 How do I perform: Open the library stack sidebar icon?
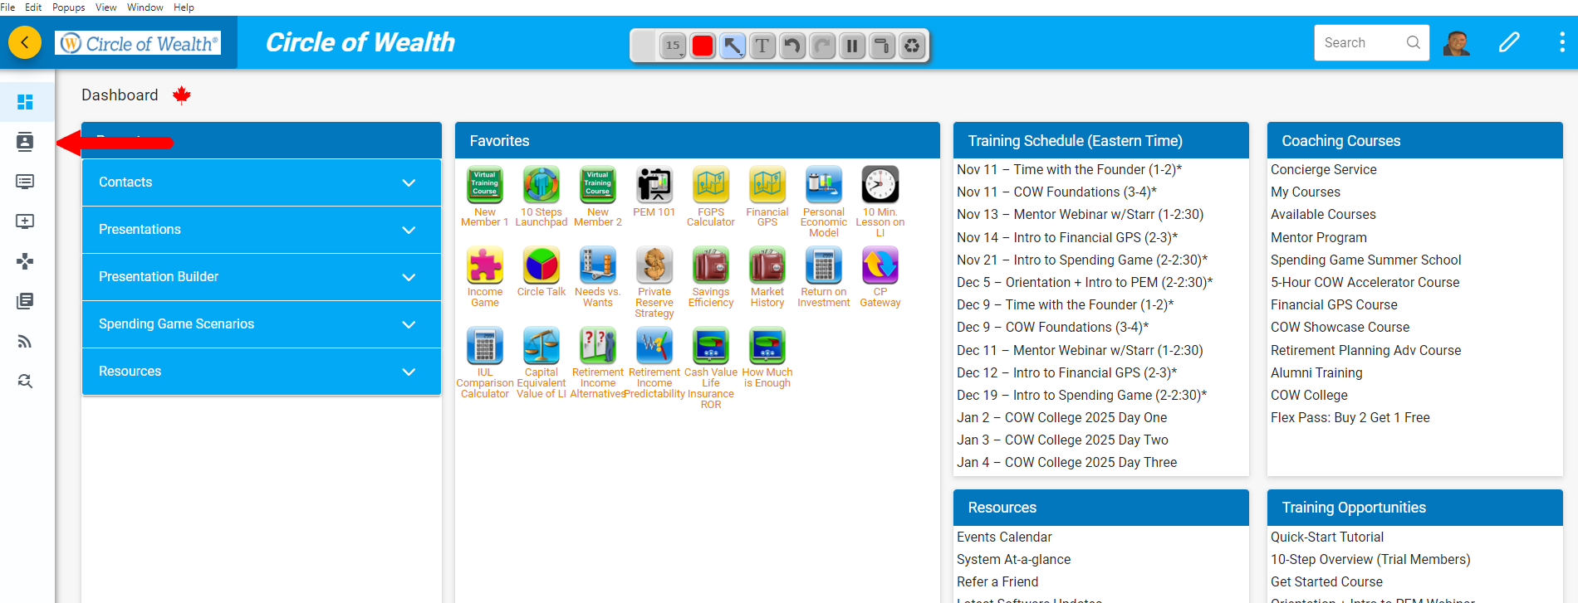point(25,301)
